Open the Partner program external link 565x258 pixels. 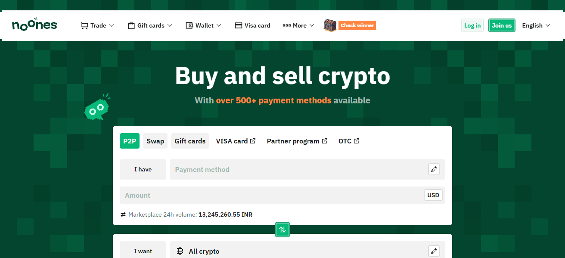click(x=297, y=141)
